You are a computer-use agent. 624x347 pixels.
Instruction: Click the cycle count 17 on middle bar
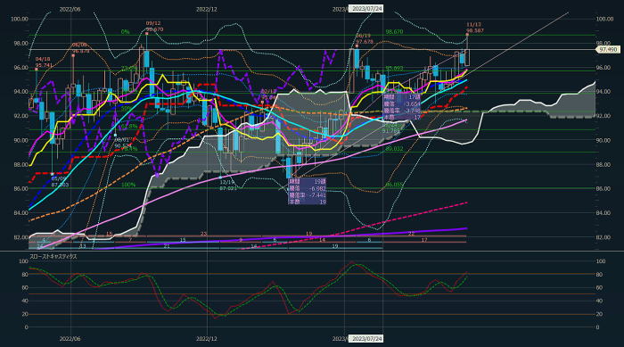(424, 240)
